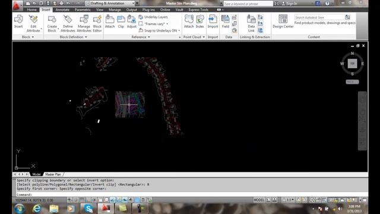Click the Plot printer icon in toolbar
The height and width of the screenshot is (214, 380).
point(61,3)
